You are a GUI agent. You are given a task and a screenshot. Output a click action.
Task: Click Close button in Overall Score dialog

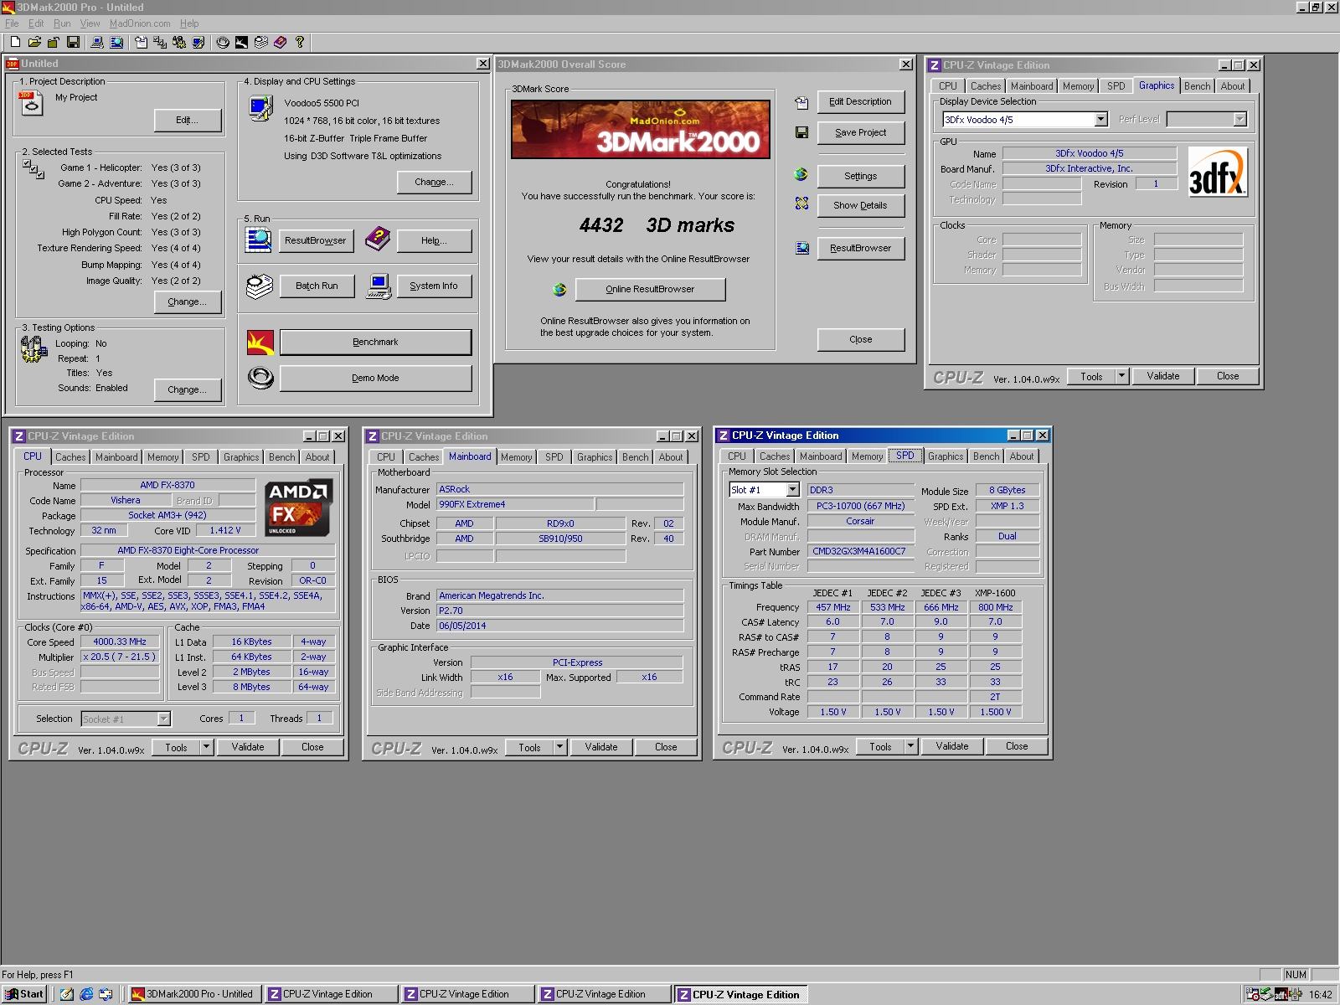860,339
